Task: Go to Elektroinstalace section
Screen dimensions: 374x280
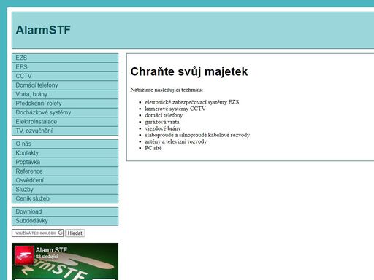Action: (x=65, y=122)
